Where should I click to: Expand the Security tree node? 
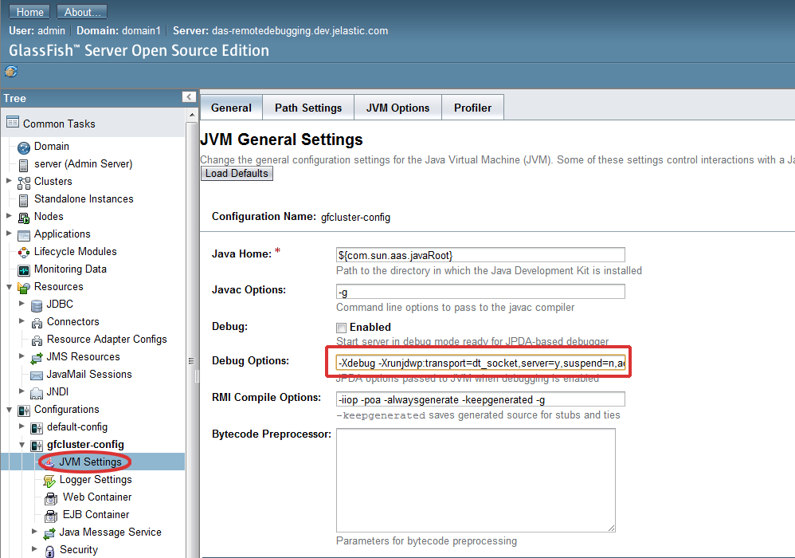click(x=34, y=549)
